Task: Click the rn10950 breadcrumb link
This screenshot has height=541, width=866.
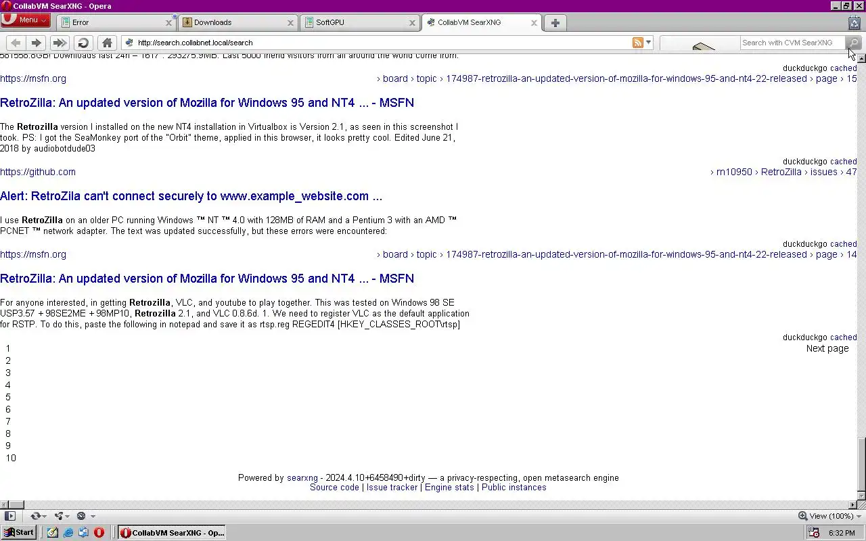Action: pyautogui.click(x=734, y=172)
